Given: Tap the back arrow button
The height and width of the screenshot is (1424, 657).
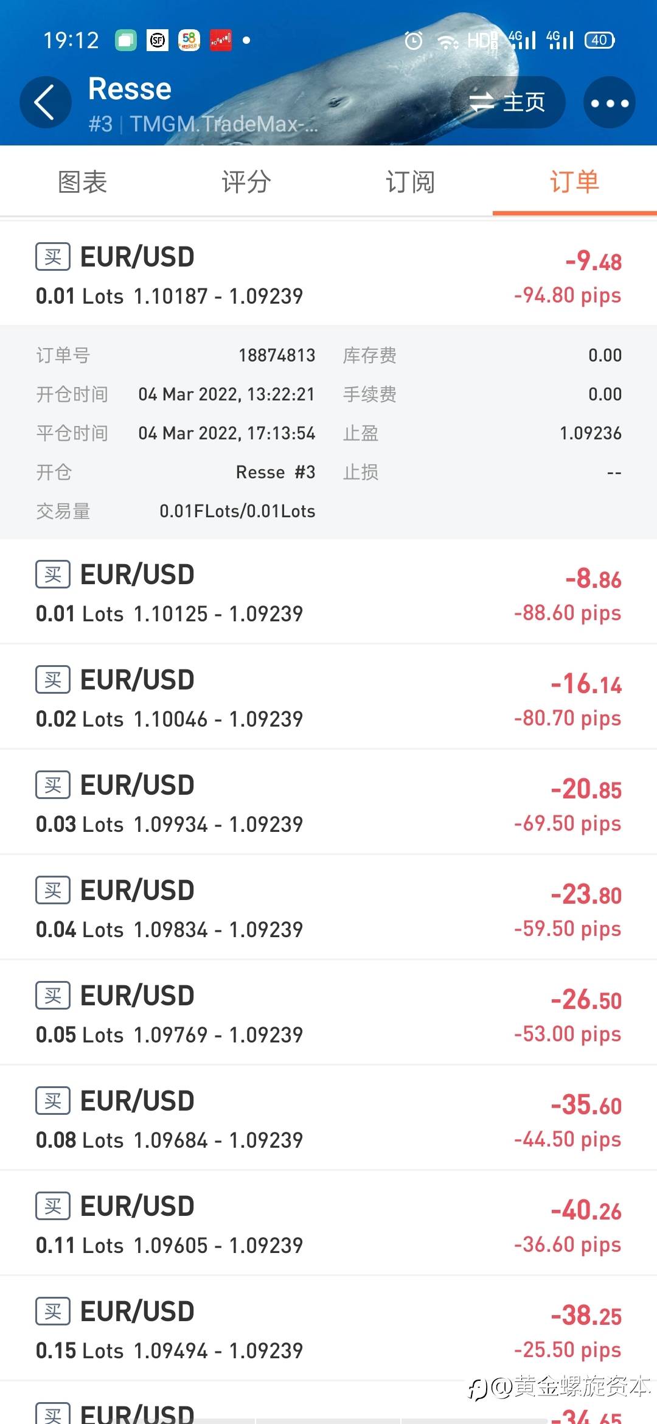Looking at the screenshot, I should 45,102.
